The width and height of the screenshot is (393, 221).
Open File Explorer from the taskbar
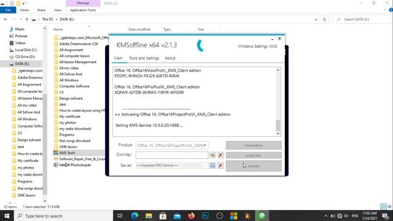pyautogui.click(x=149, y=215)
